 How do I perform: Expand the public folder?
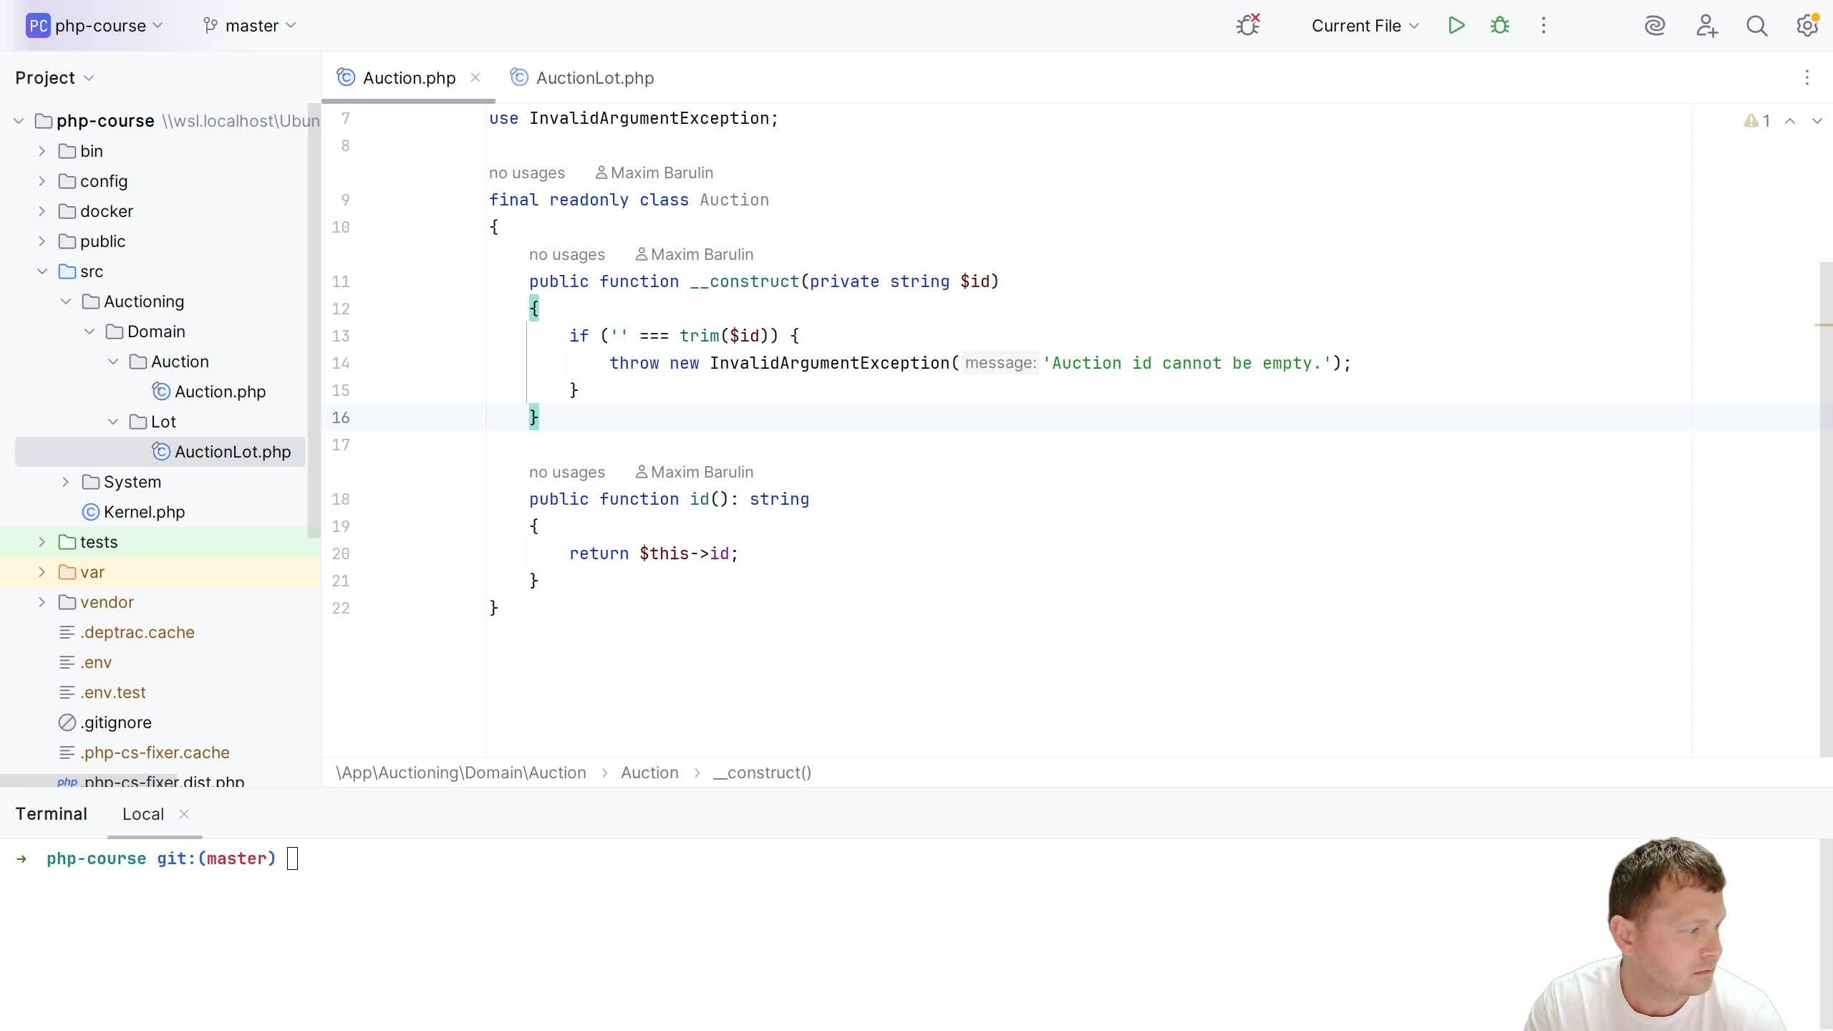click(42, 241)
